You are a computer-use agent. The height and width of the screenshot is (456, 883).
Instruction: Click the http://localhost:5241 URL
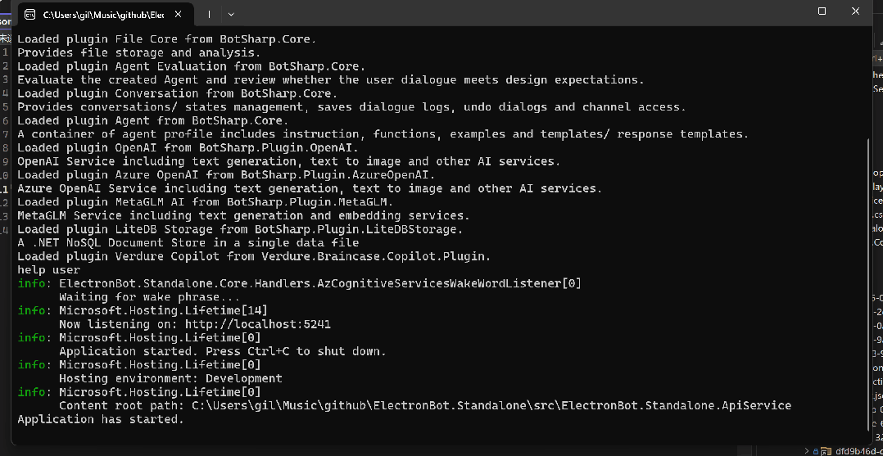(x=258, y=324)
